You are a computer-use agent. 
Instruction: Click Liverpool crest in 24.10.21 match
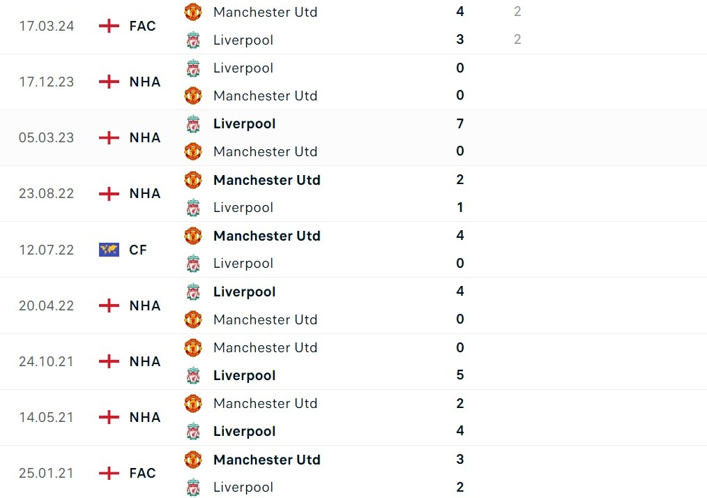pyautogui.click(x=193, y=375)
